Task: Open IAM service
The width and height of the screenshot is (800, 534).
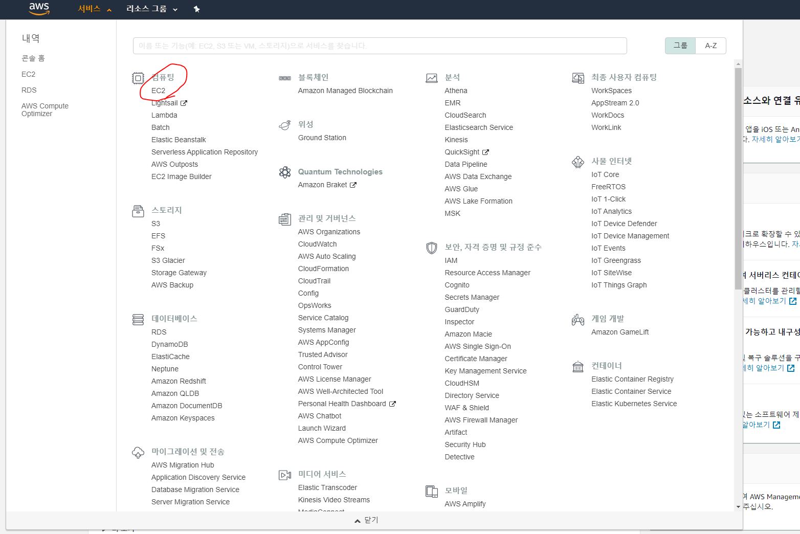Action: [451, 260]
